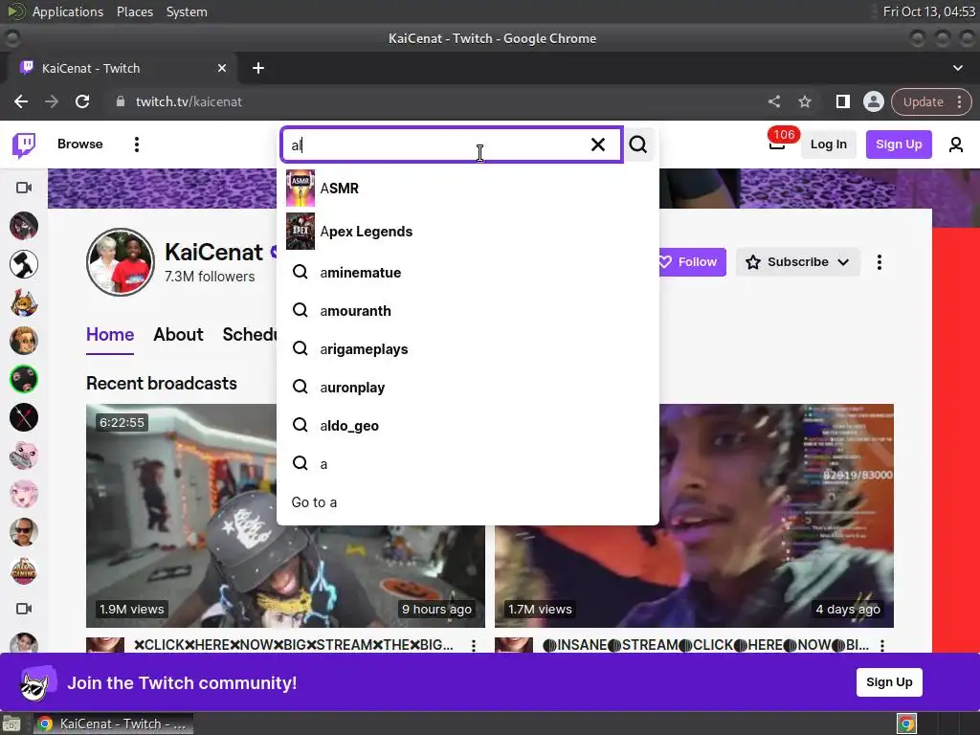The image size is (980, 735).
Task: Open the Places menu
Action: coord(135,11)
